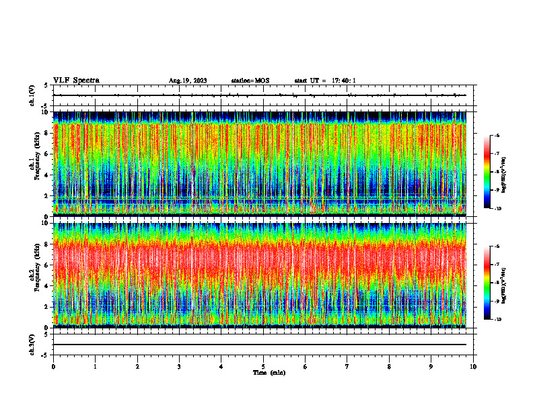Click the "4" kHz tick of ch.1 spectrogram

click(x=47, y=175)
